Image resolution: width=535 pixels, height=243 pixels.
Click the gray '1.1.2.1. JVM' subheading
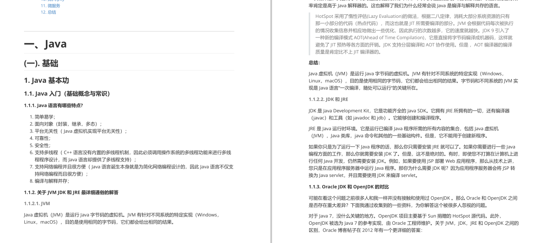click(37, 203)
